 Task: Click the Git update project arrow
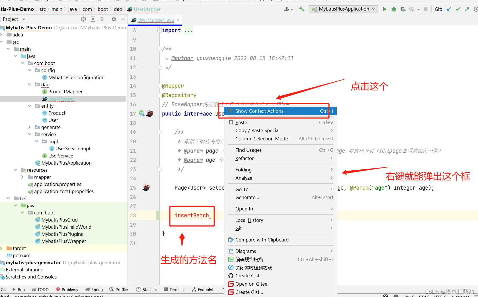(449, 9)
